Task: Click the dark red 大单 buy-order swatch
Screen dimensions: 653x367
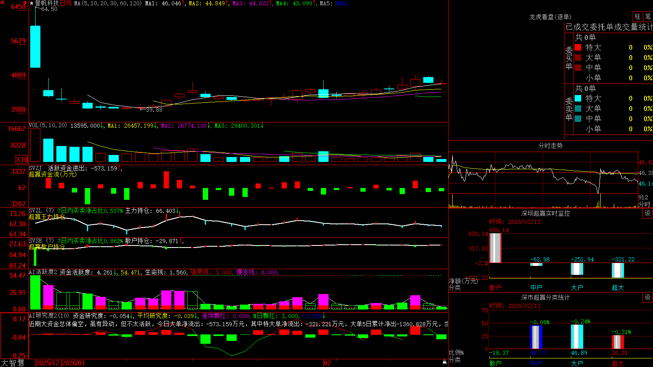Action: click(x=578, y=57)
